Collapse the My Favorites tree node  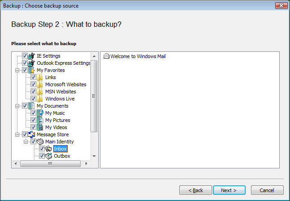[17, 71]
